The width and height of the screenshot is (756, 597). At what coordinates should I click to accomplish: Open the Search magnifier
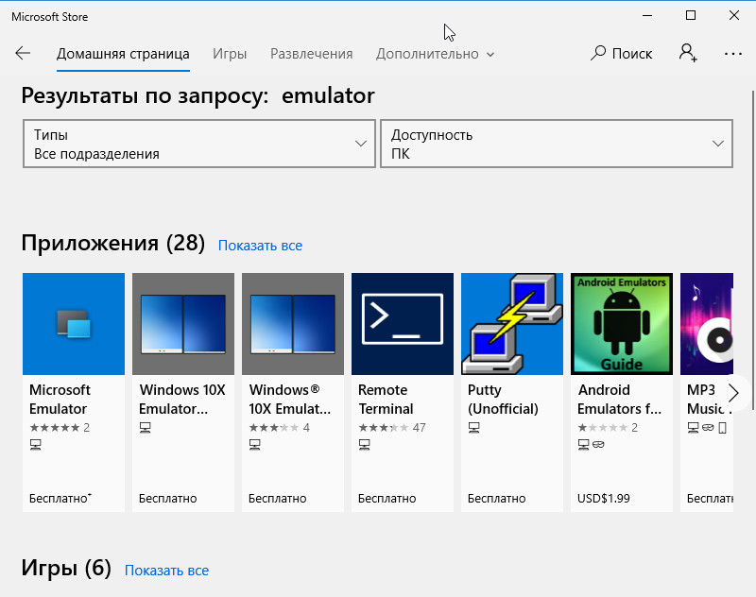click(x=598, y=53)
